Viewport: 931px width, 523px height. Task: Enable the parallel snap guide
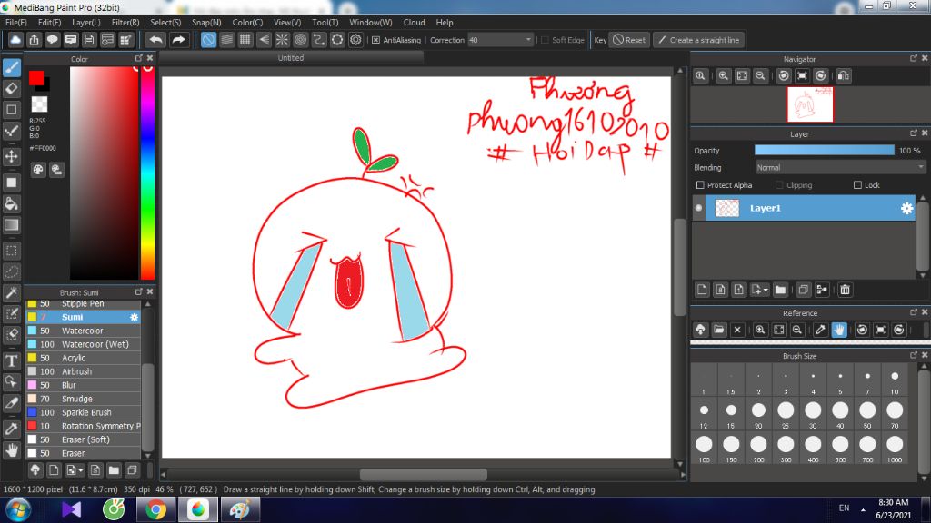(226, 40)
